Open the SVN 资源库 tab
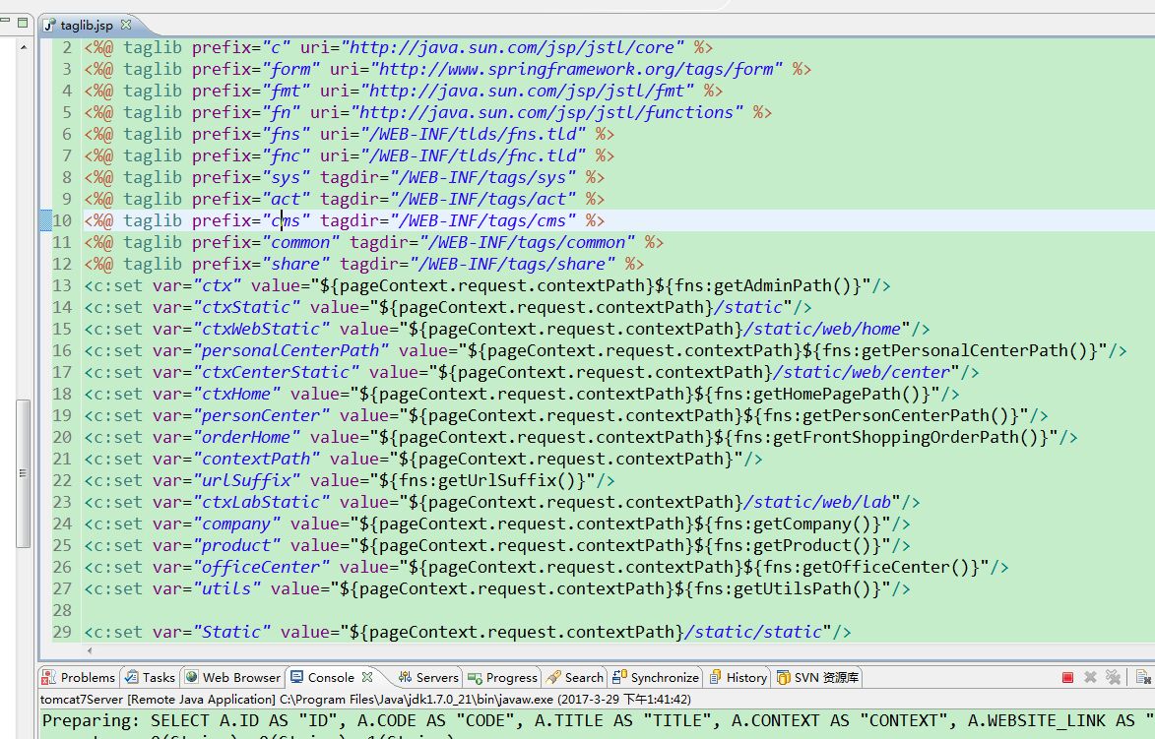 coord(817,677)
